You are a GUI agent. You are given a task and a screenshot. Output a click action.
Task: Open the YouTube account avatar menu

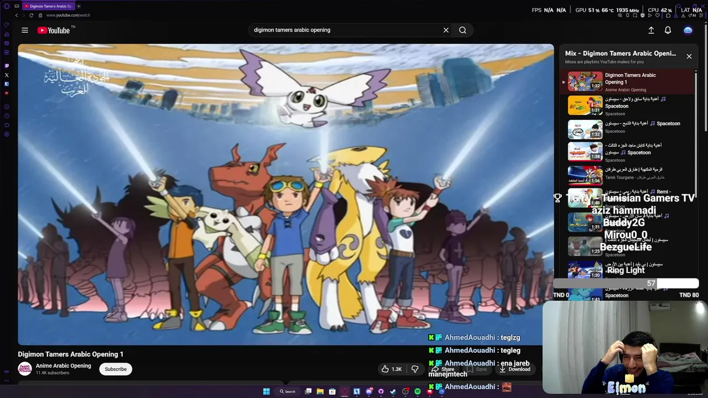pyautogui.click(x=688, y=30)
